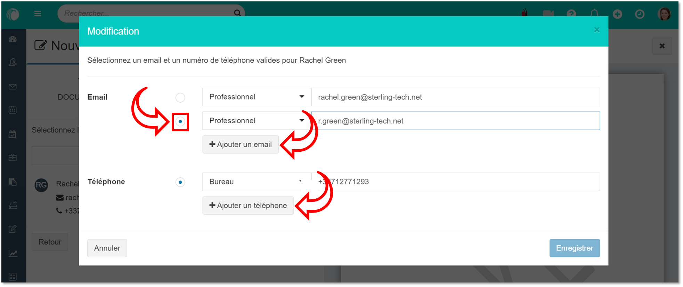Click the video camera icon in the top bar
Image resolution: width=683 pixels, height=287 pixels.
click(x=548, y=14)
